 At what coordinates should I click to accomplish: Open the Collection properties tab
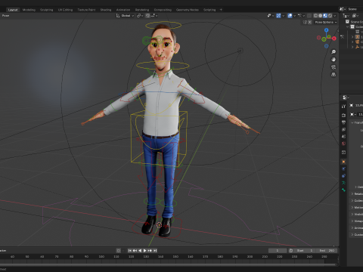click(x=343, y=153)
